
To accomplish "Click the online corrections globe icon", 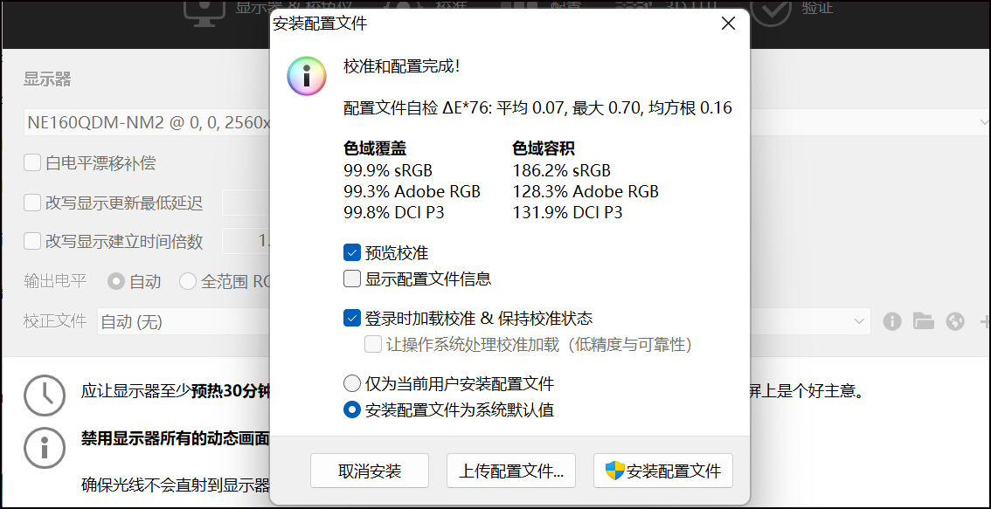I will (955, 321).
